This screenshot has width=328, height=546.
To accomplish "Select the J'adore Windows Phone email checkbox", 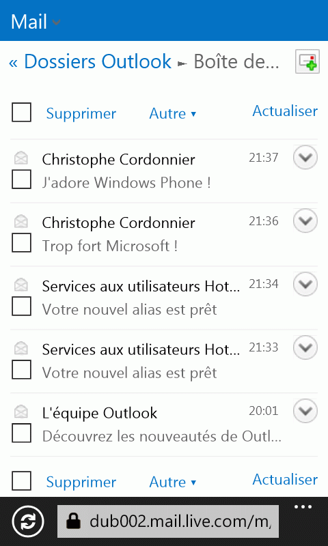I will pos(22,179).
